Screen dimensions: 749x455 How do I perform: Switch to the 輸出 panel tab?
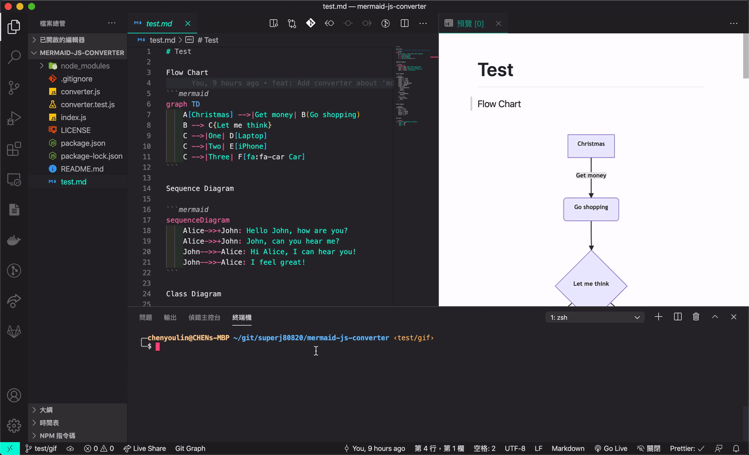click(x=170, y=317)
